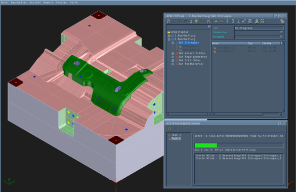
Task: Click the cut (scissors) icon in Arbeitsplan toolbar
Action: point(191,22)
